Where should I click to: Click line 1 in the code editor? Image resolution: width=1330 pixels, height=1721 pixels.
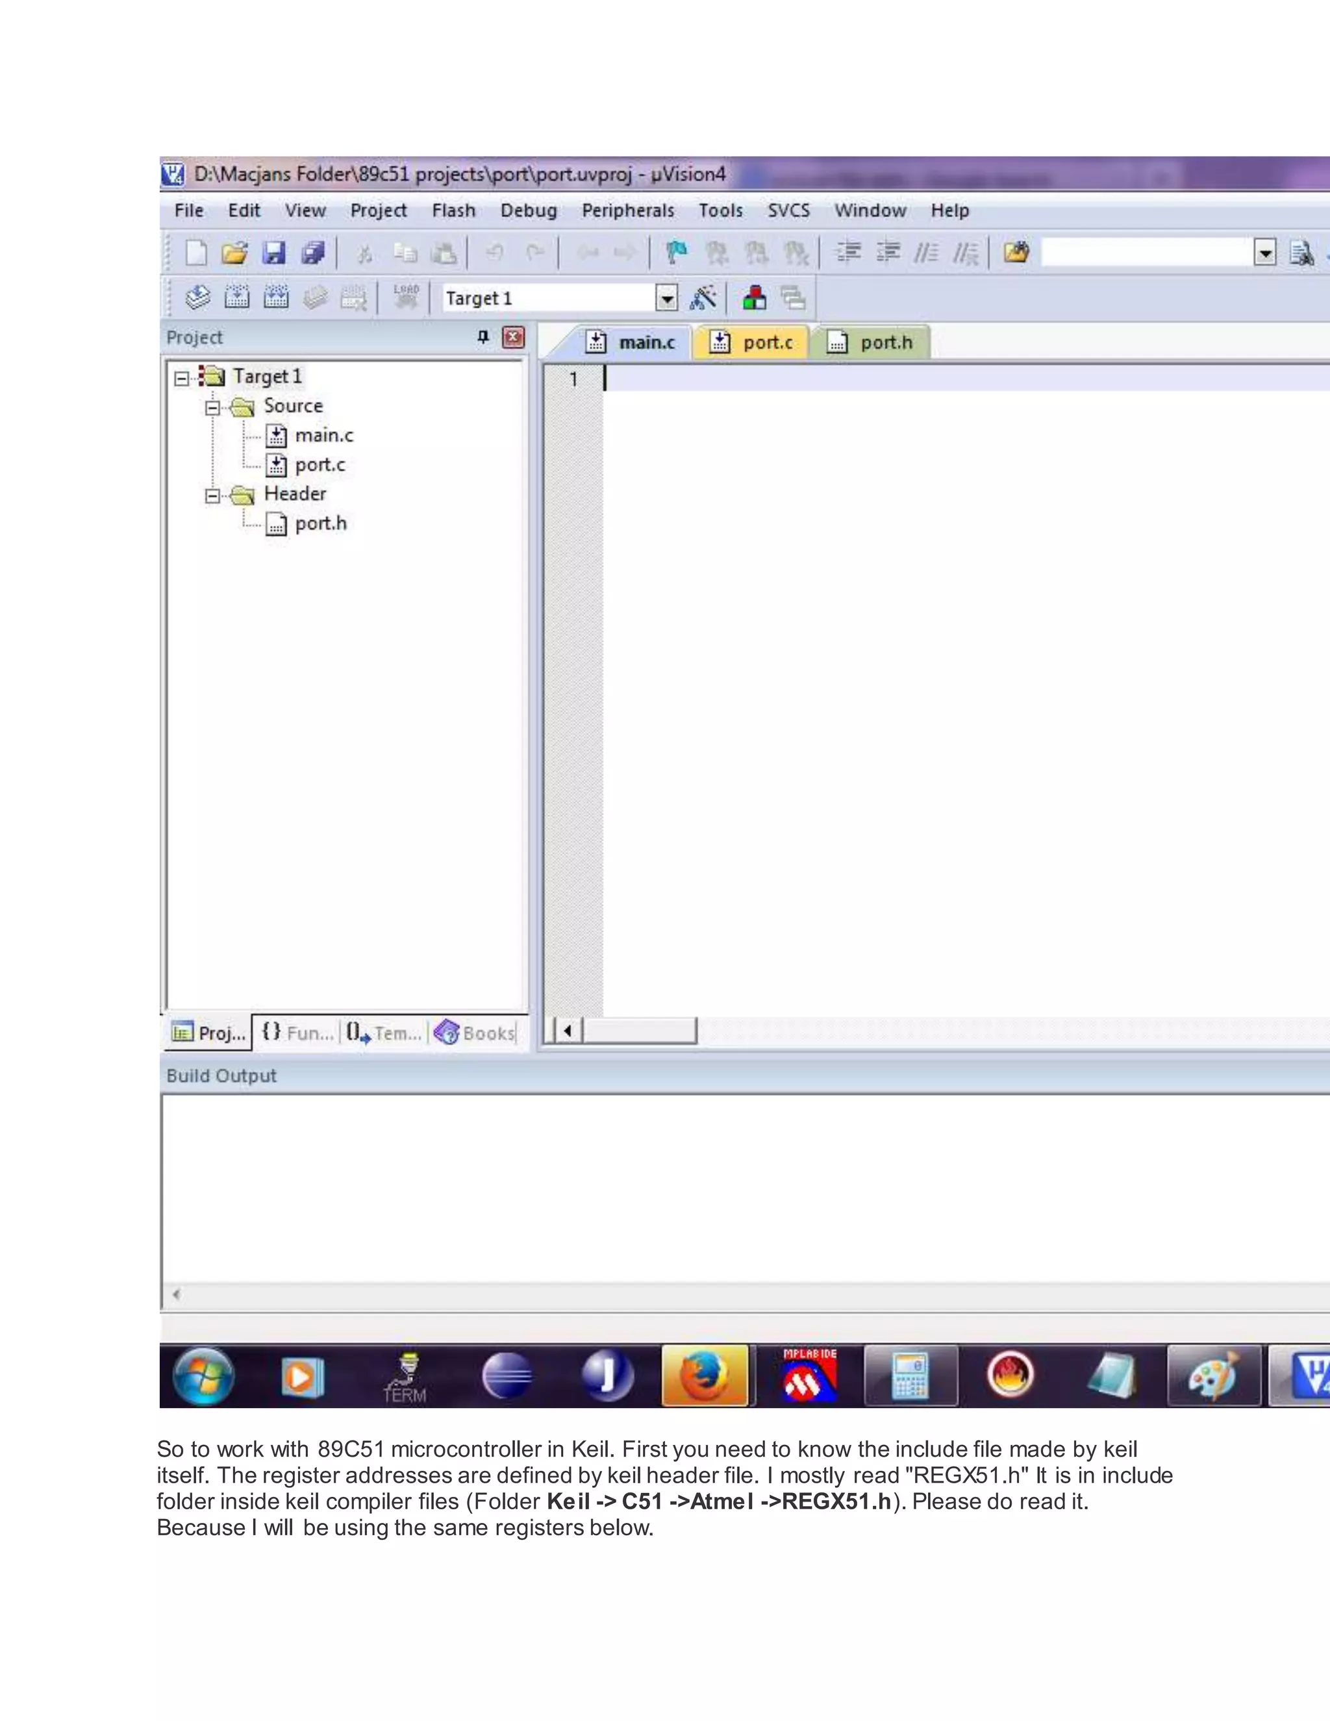966,379
